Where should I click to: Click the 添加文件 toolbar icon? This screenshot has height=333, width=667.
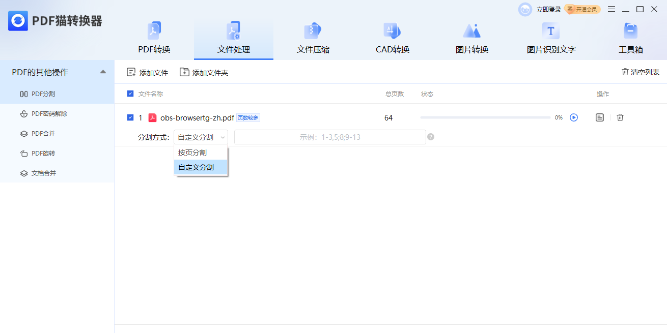click(147, 72)
